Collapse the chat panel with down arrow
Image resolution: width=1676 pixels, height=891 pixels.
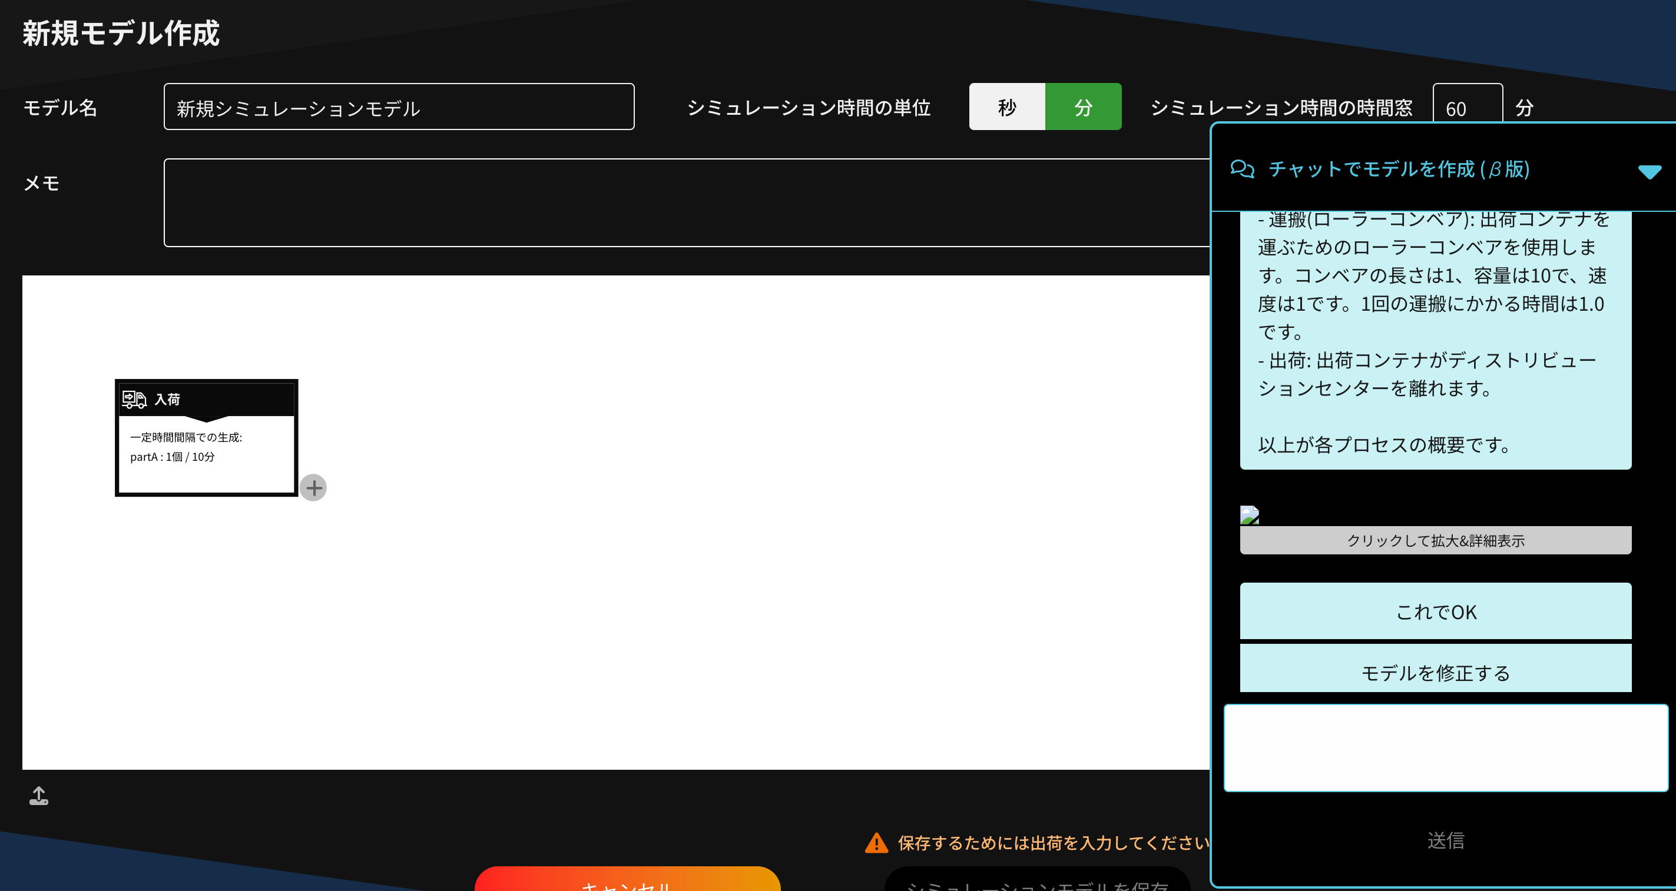pyautogui.click(x=1649, y=172)
